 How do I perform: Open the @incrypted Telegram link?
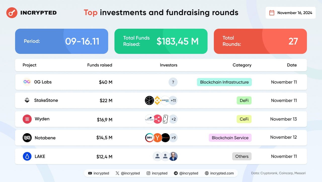186,173
